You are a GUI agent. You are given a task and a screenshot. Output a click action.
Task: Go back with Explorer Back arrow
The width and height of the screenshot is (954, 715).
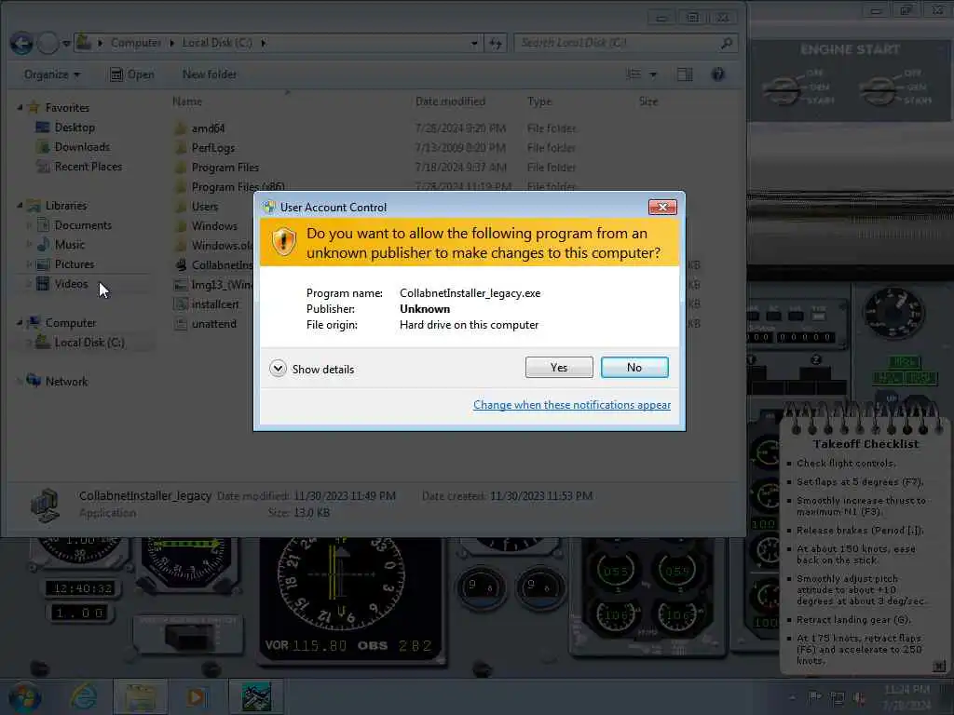pyautogui.click(x=22, y=43)
